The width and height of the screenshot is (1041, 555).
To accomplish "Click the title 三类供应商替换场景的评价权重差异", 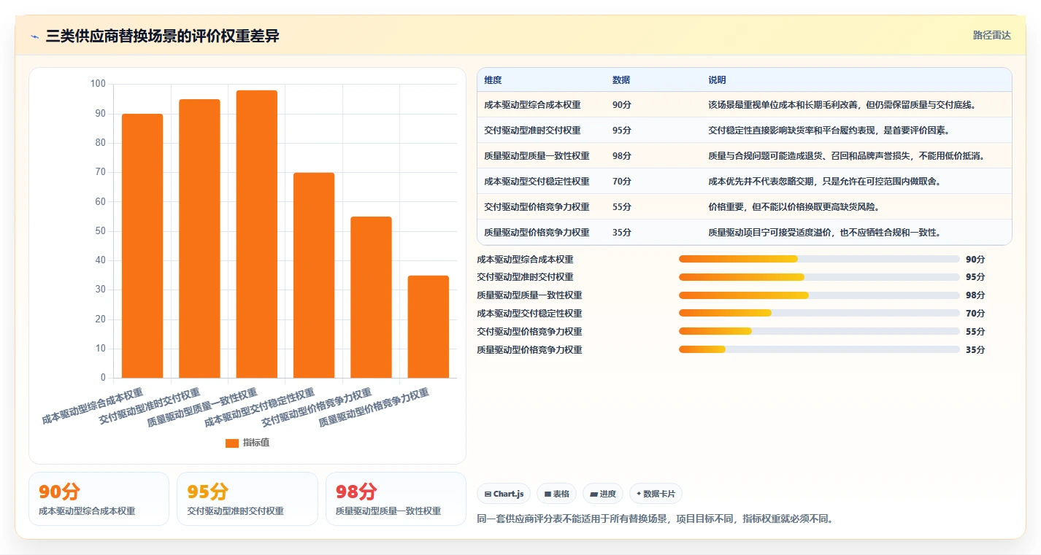I will [162, 36].
